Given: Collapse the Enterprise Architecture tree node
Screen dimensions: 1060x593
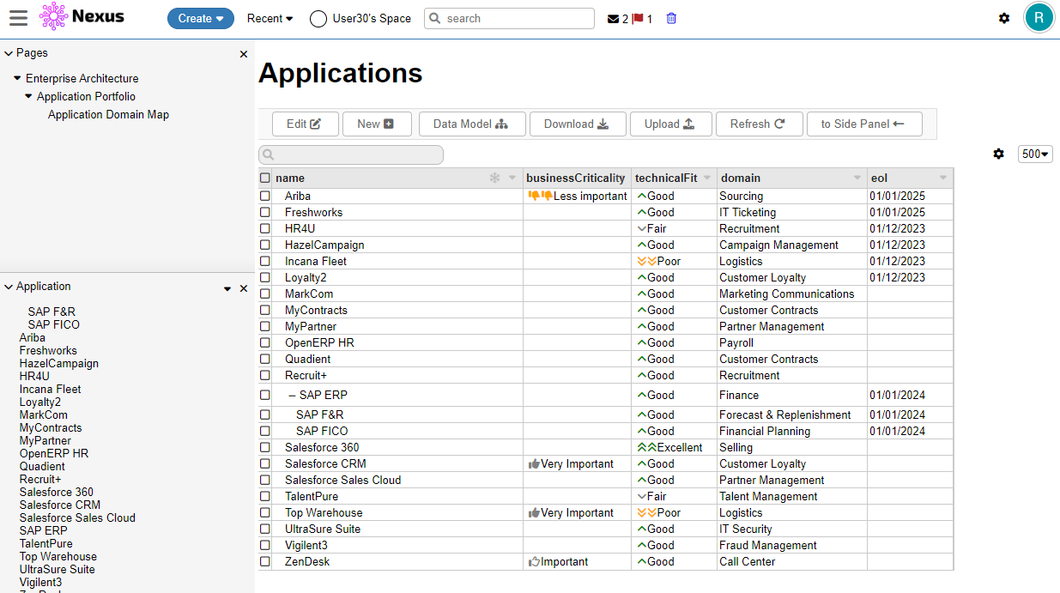Looking at the screenshot, I should 17,78.
